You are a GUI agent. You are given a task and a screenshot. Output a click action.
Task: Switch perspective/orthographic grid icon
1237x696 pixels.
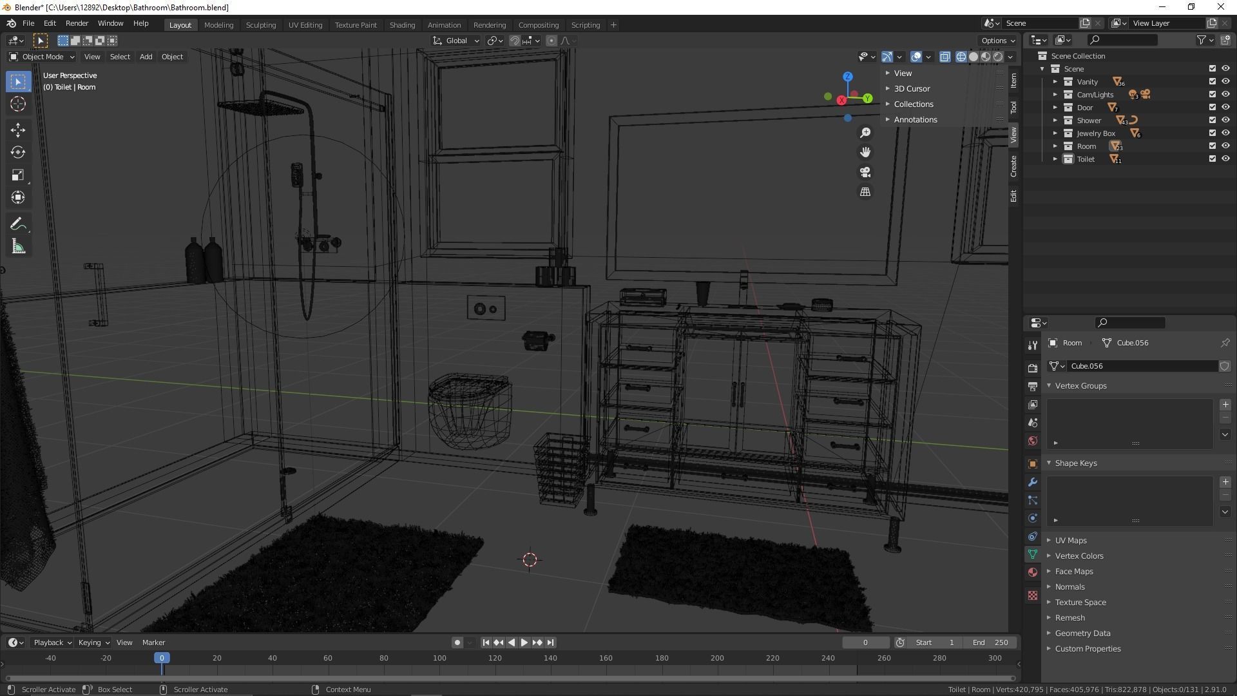[x=865, y=192]
